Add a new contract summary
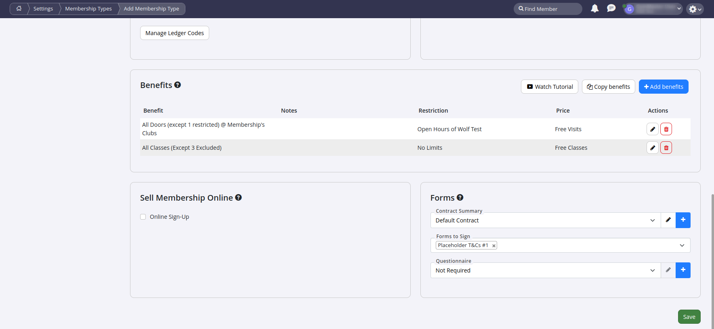The image size is (714, 329). [x=683, y=220]
